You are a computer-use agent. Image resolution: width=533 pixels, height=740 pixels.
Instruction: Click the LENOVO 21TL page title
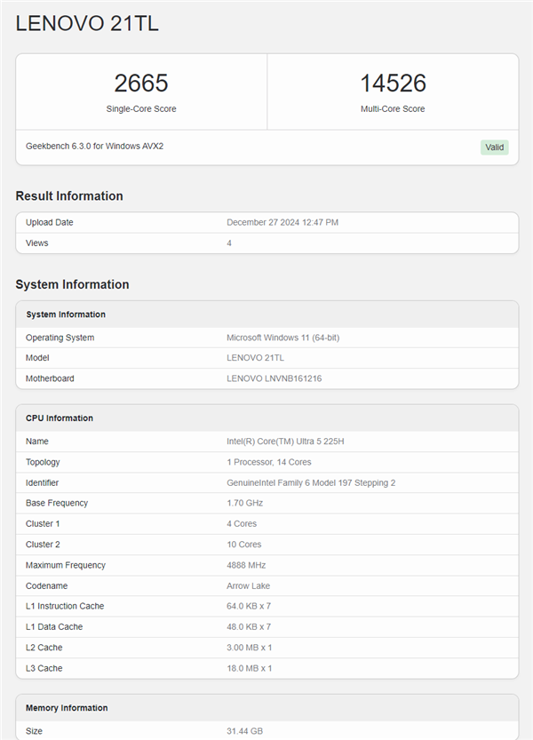(87, 25)
